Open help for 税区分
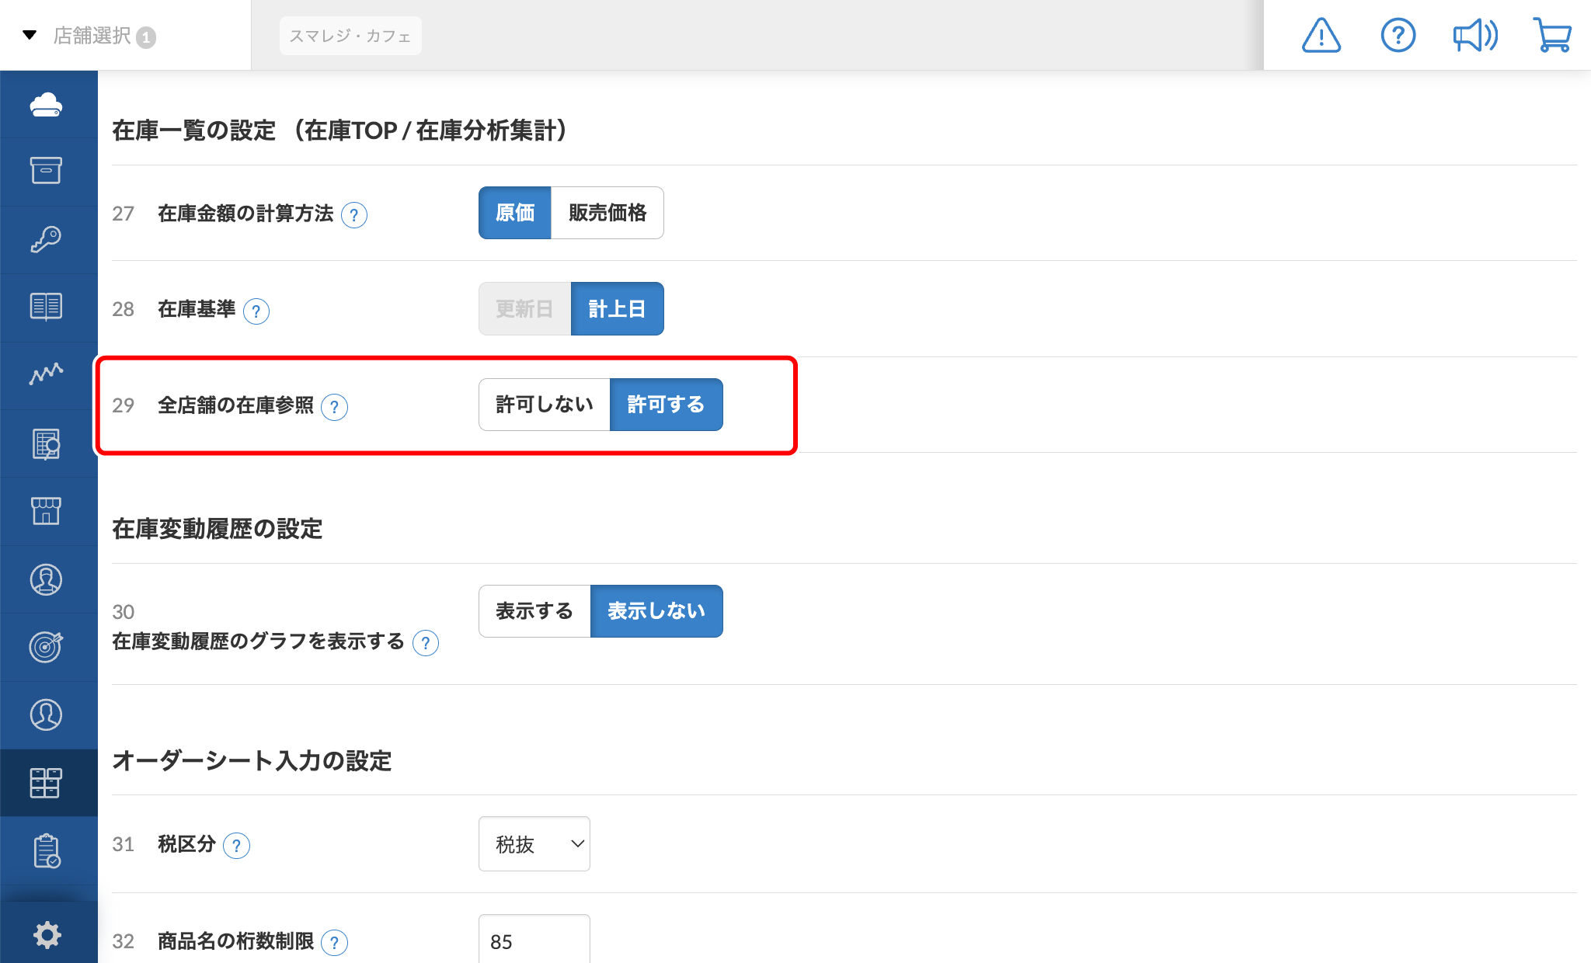Image resolution: width=1591 pixels, height=963 pixels. pos(236,846)
